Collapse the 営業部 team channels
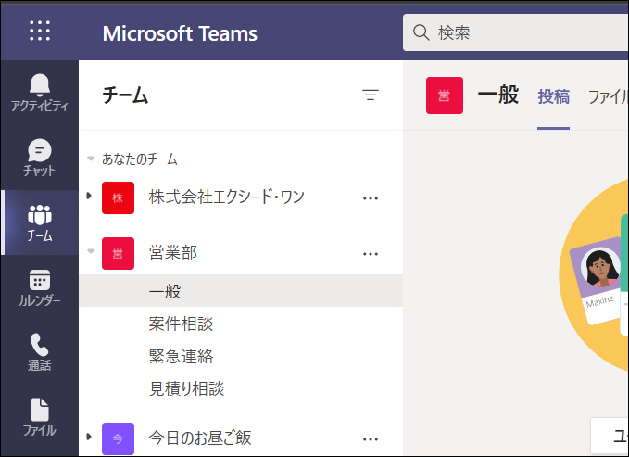Screen dimensions: 629x457 tap(89, 252)
